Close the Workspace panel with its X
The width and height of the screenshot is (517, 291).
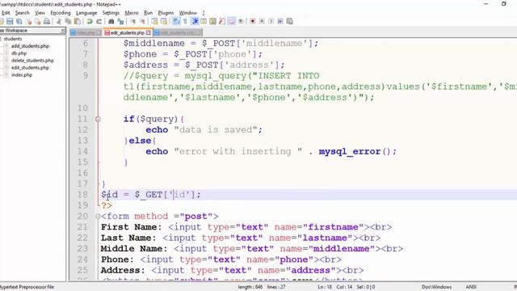63,31
